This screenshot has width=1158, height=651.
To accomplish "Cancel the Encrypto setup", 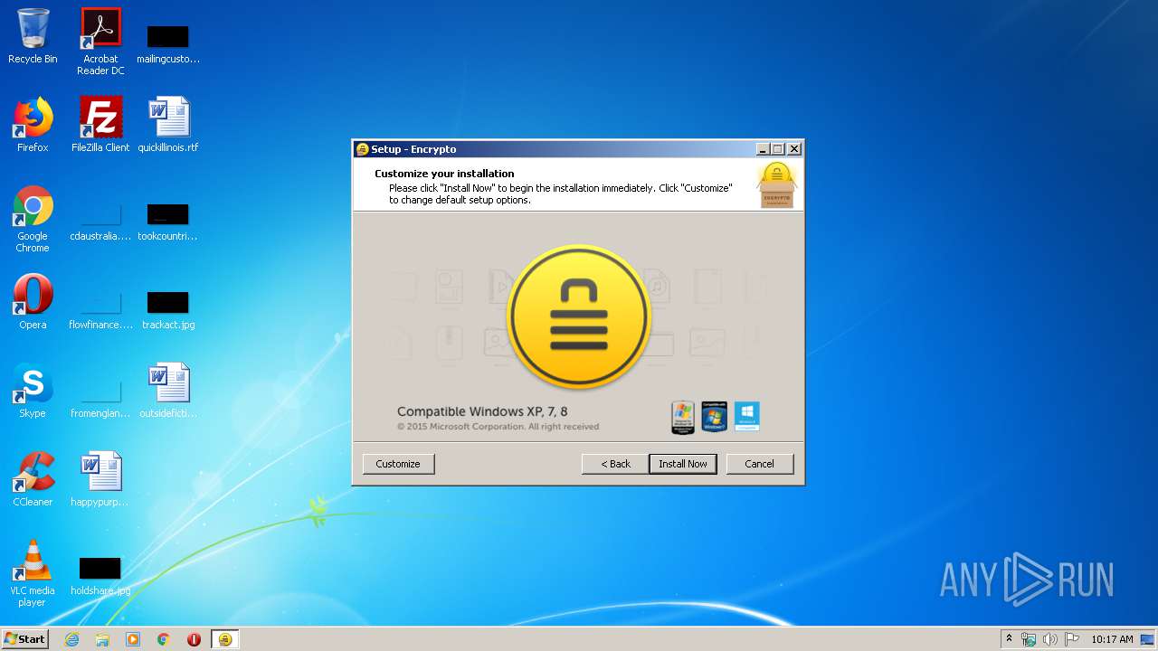I will click(x=759, y=464).
